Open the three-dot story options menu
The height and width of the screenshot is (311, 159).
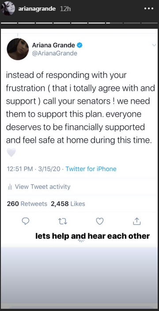tap(148, 9)
